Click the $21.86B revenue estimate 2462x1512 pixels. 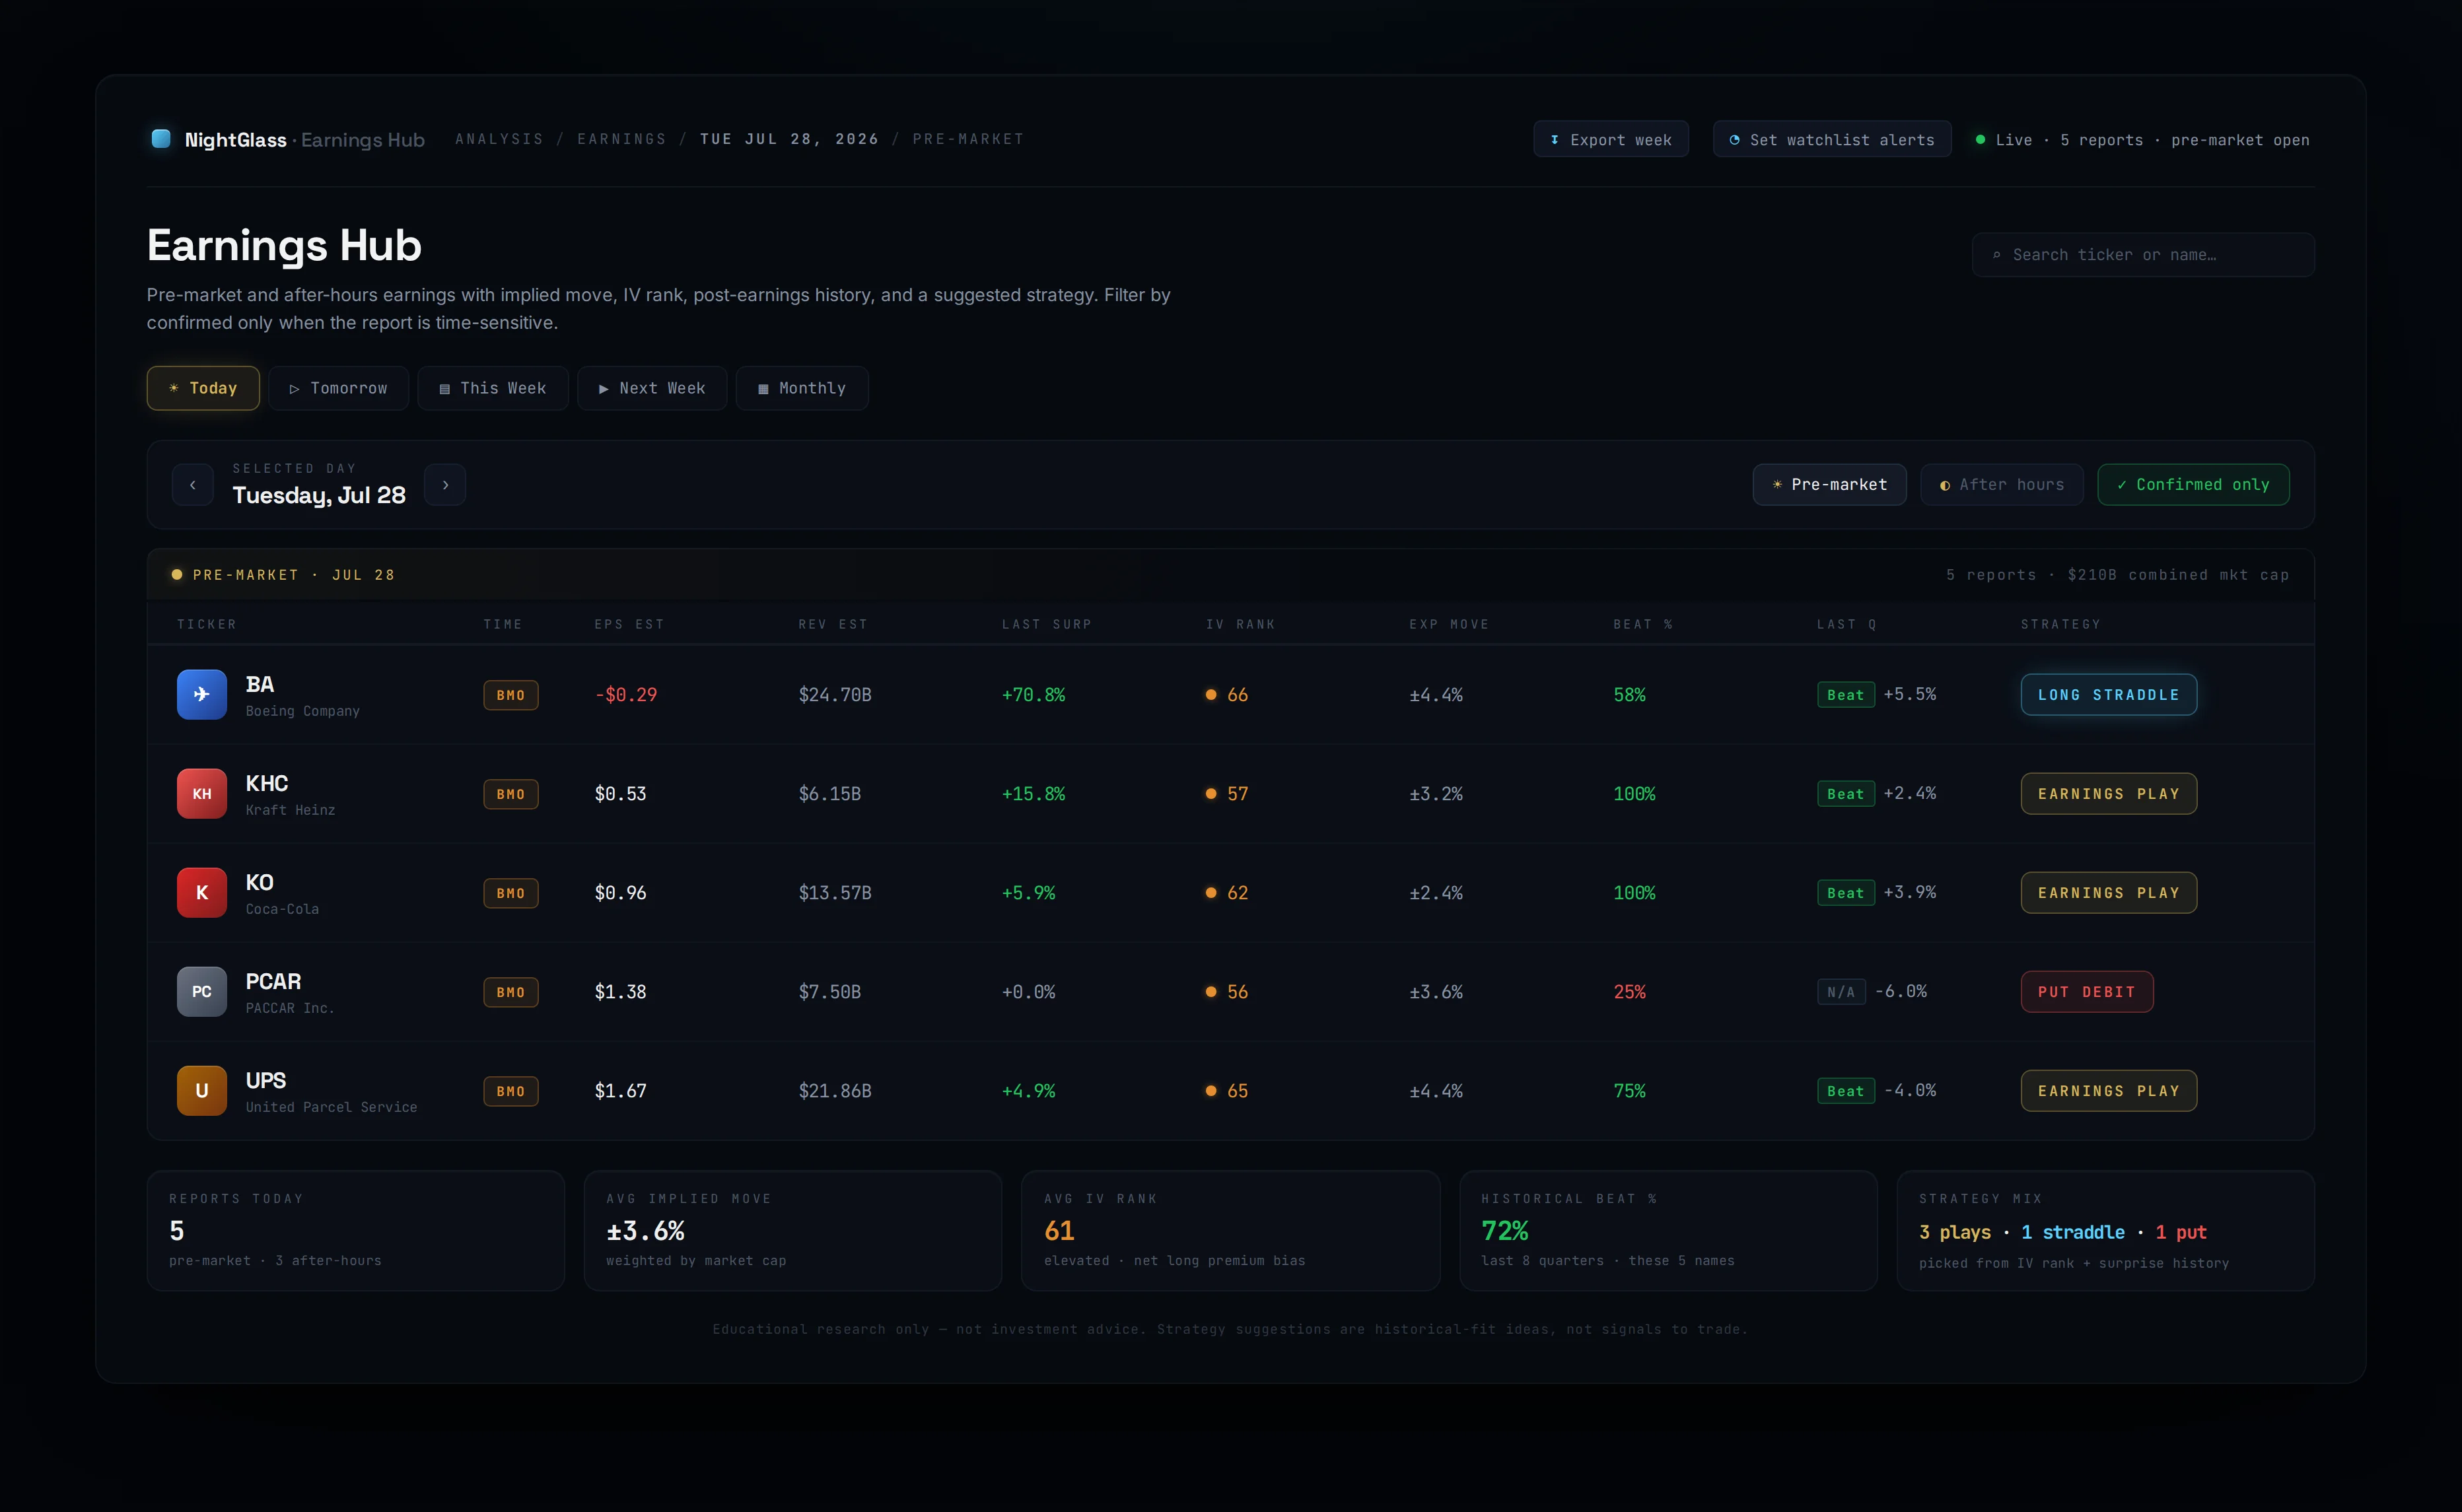pyautogui.click(x=835, y=1090)
